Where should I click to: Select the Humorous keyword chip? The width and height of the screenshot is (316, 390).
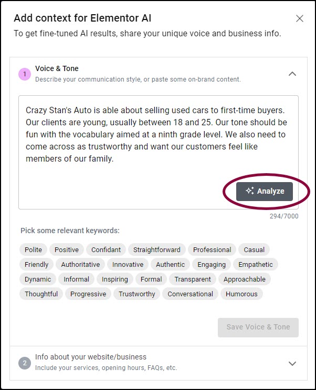241,294
